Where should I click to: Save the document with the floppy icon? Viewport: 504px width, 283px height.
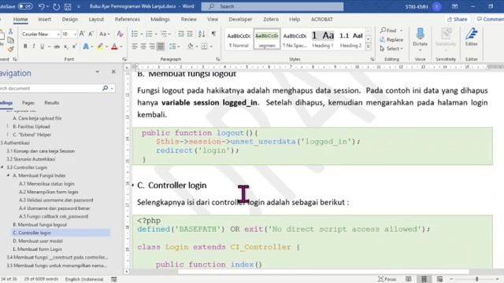(68, 6)
